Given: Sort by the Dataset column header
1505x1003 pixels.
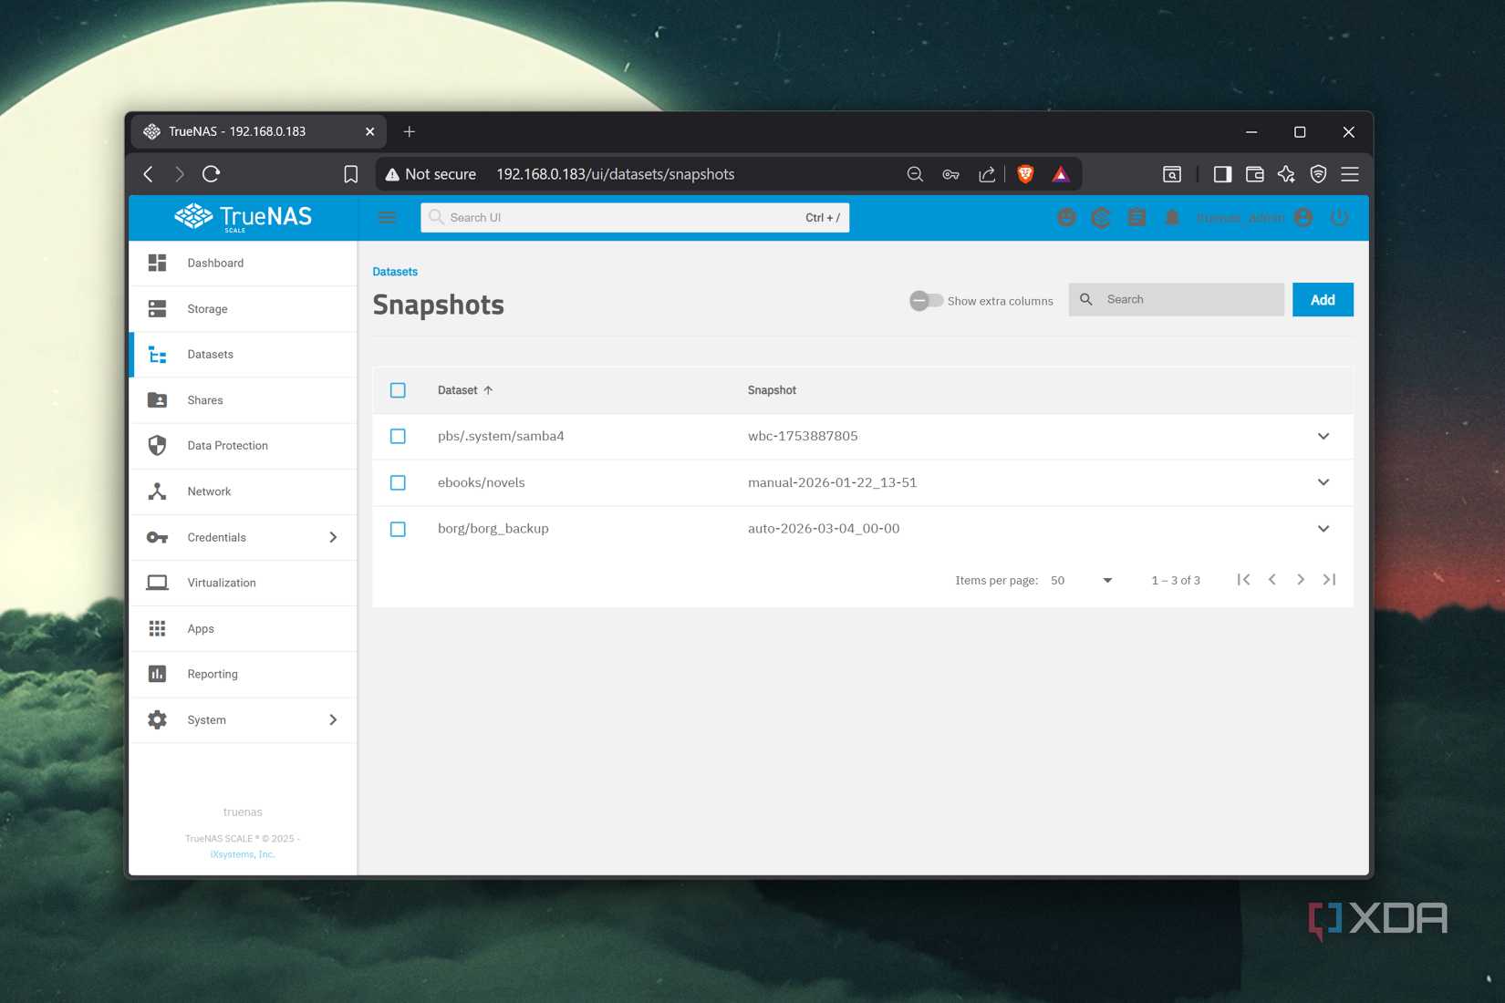Looking at the screenshot, I should [465, 390].
